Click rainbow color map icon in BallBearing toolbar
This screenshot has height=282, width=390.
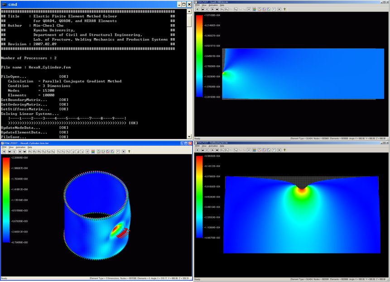click(255, 150)
